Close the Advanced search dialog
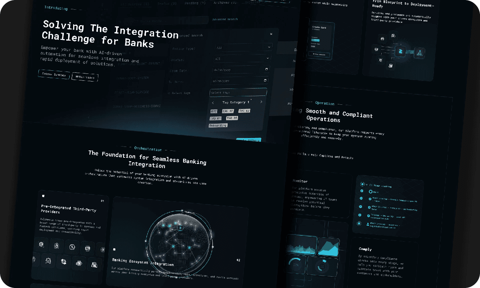This screenshot has width=480, height=288. point(271,34)
